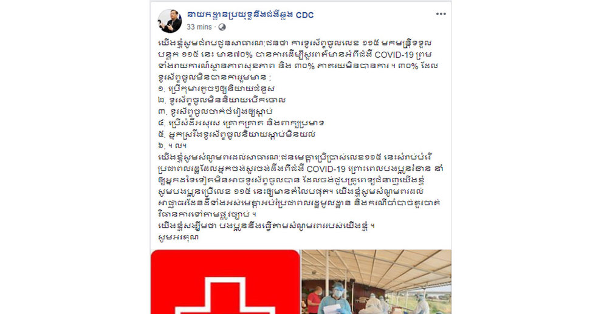Click the list line numbered ១ in post
This screenshot has width=604, height=314.
tap(216, 89)
